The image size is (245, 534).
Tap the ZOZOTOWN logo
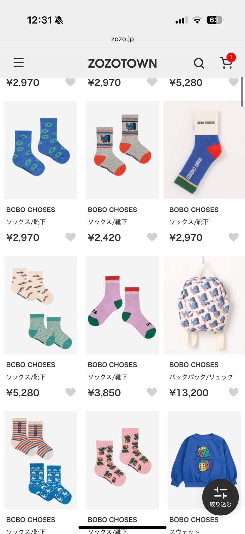(122, 63)
